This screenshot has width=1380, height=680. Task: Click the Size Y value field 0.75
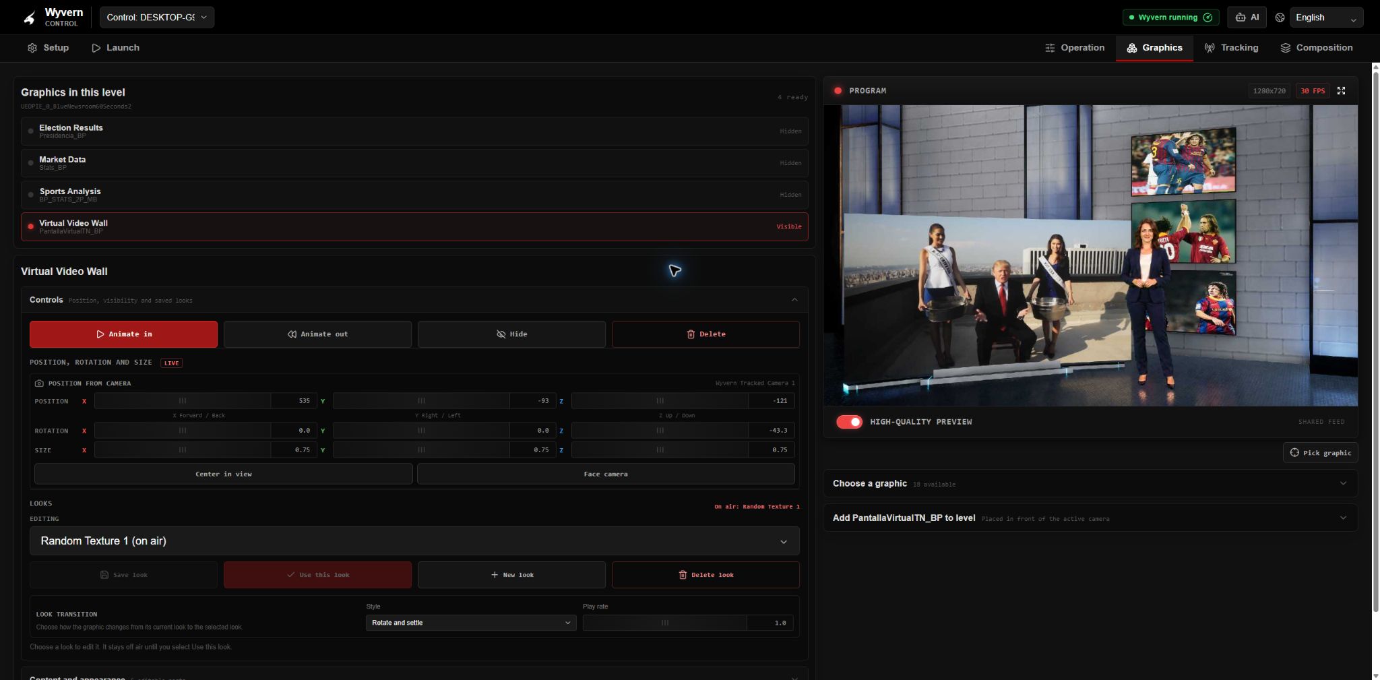pos(533,450)
